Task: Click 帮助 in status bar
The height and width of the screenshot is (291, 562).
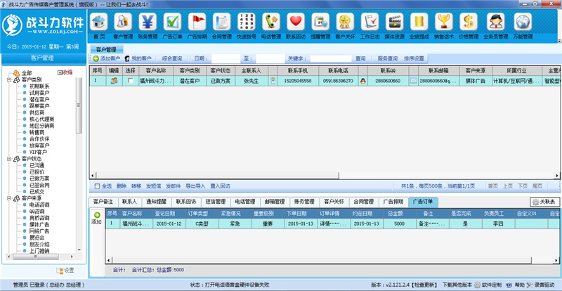Action: pyautogui.click(x=519, y=285)
